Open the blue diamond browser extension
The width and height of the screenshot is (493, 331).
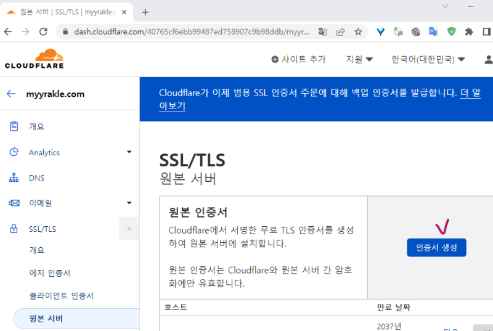380,31
